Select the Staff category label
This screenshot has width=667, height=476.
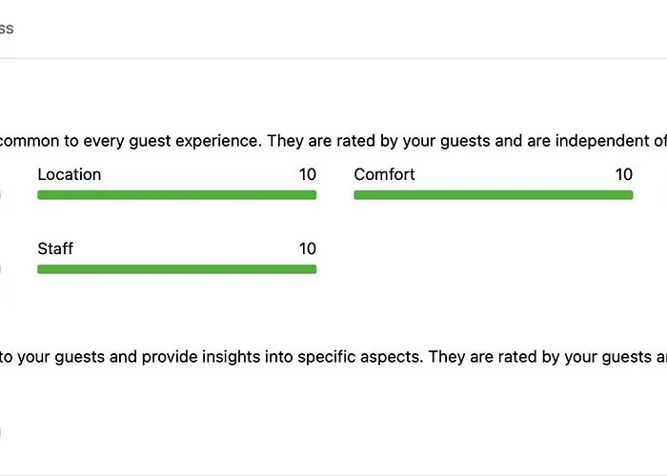point(55,248)
